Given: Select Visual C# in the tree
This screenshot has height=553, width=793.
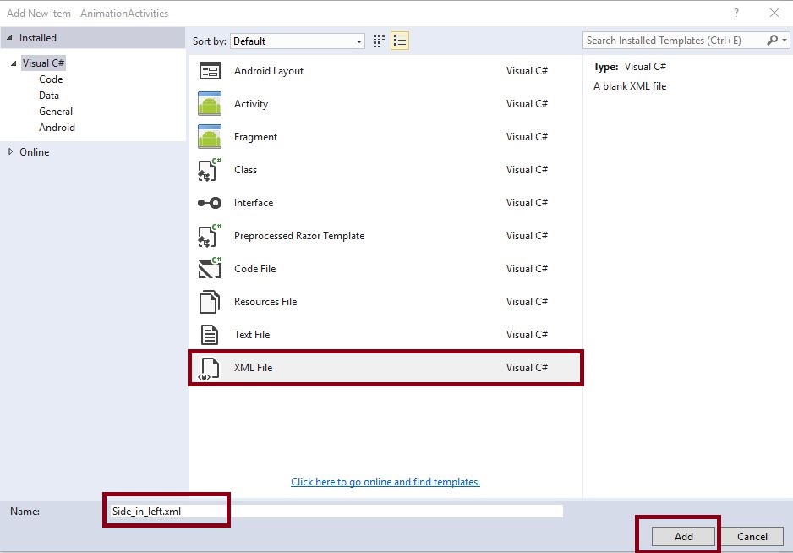Looking at the screenshot, I should [x=43, y=63].
